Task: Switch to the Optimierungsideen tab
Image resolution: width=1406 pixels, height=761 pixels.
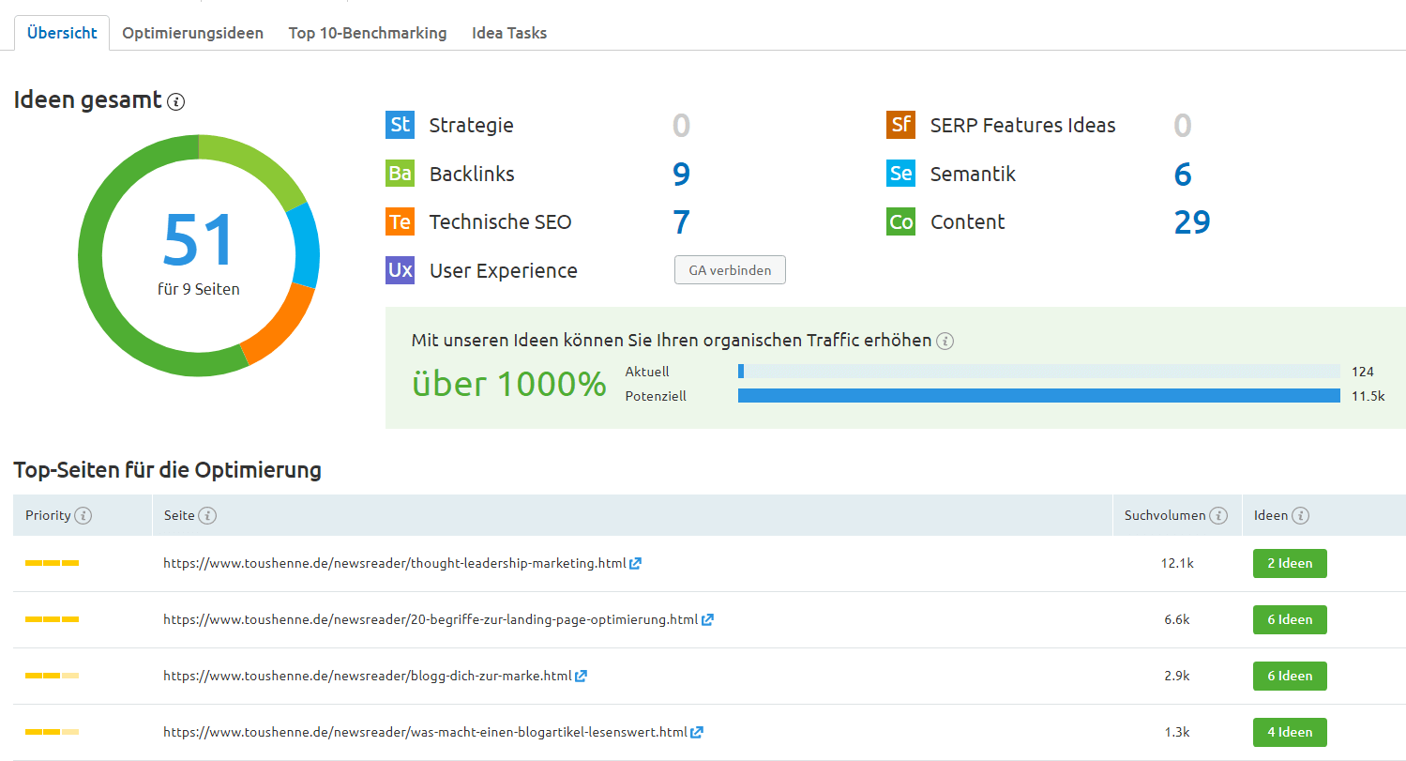Action: point(192,33)
